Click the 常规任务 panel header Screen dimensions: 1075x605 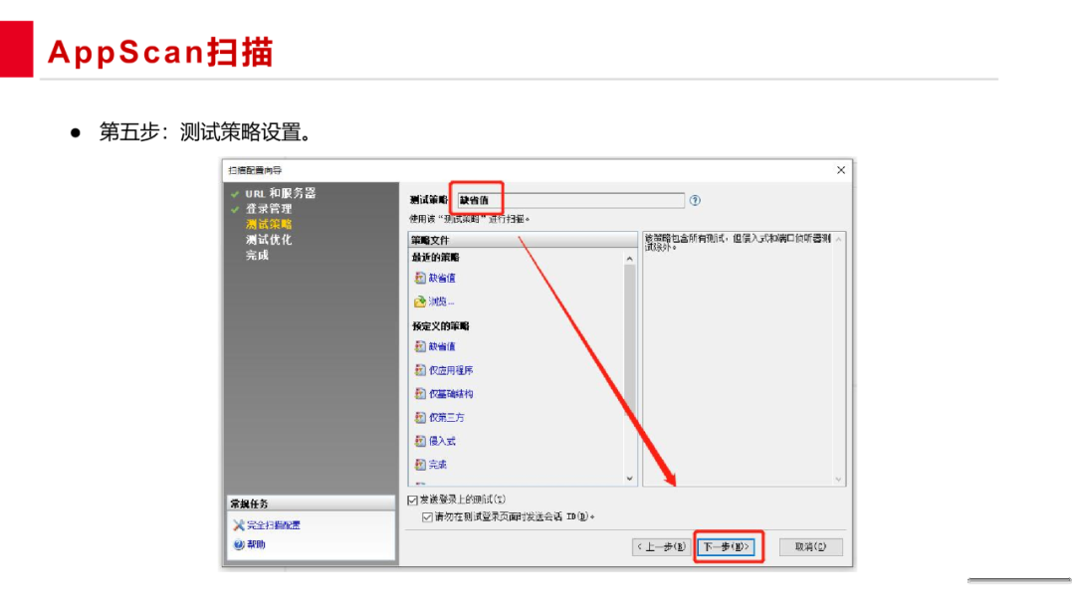tap(312, 504)
